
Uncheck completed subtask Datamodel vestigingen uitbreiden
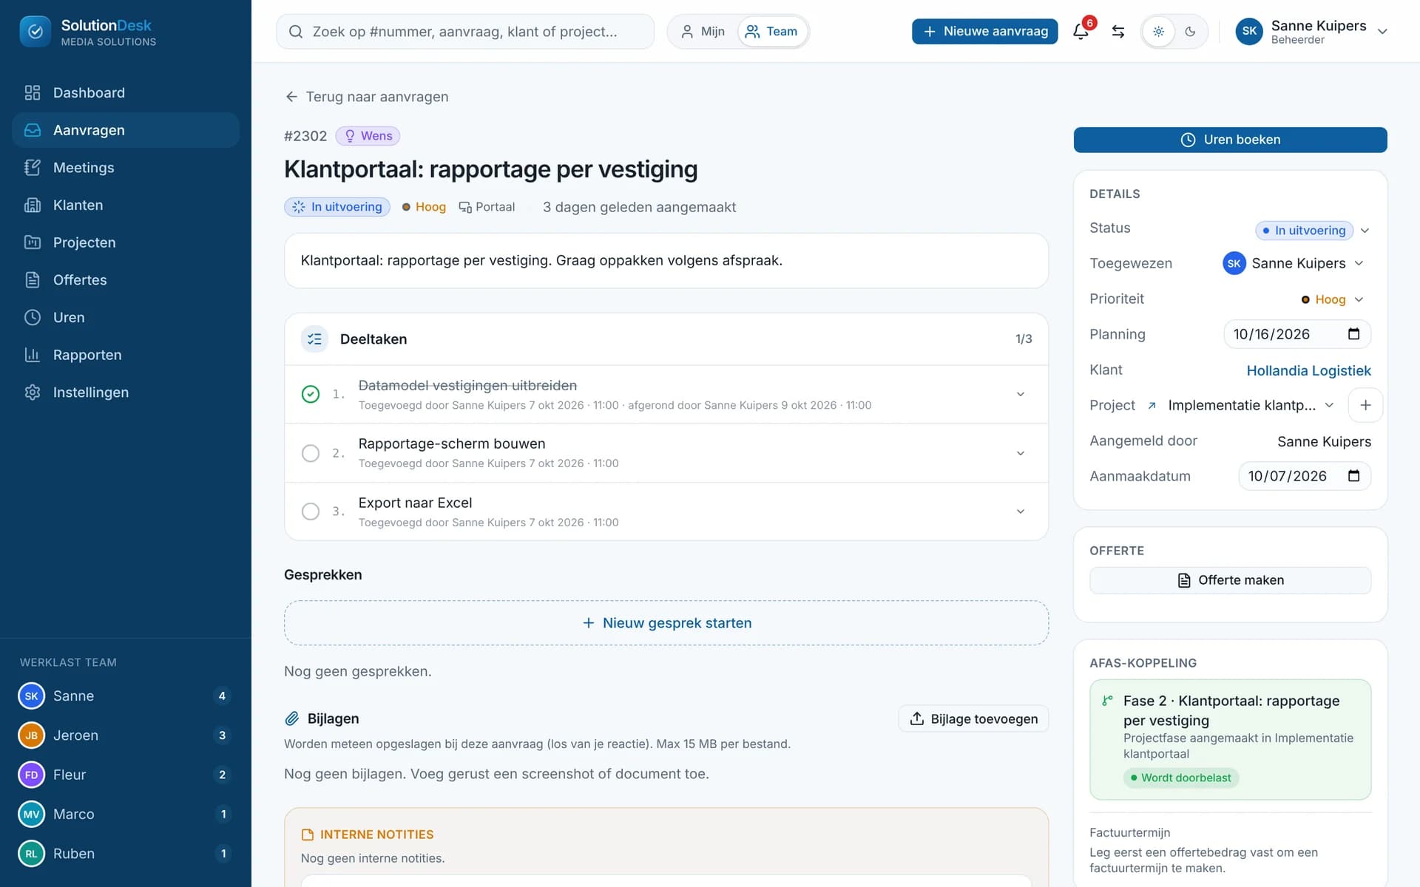pyautogui.click(x=311, y=394)
